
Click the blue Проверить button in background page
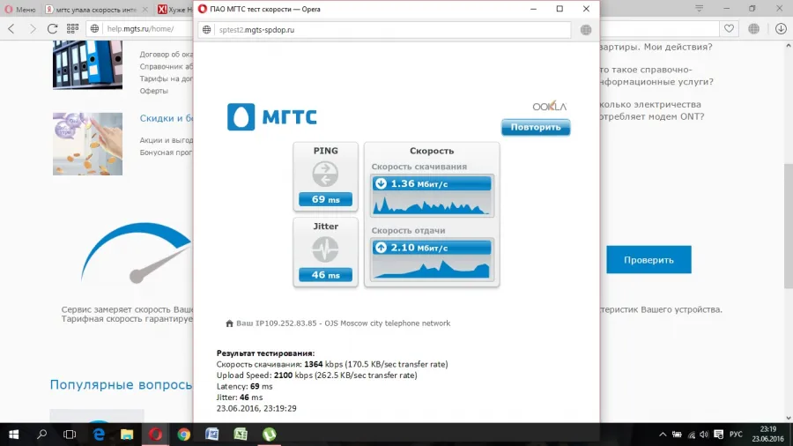click(648, 260)
